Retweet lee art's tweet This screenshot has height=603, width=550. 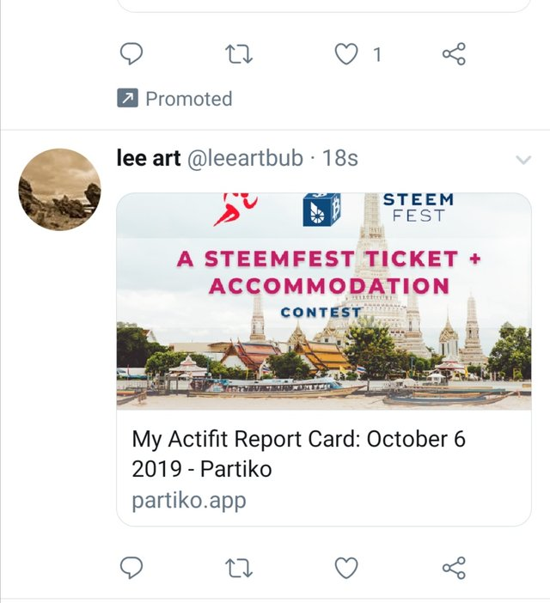click(x=237, y=567)
